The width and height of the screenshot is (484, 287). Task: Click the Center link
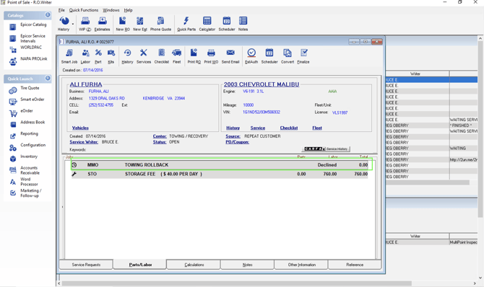point(160,136)
